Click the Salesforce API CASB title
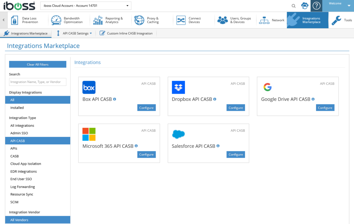354x224 pixels. pyautogui.click(x=194, y=146)
